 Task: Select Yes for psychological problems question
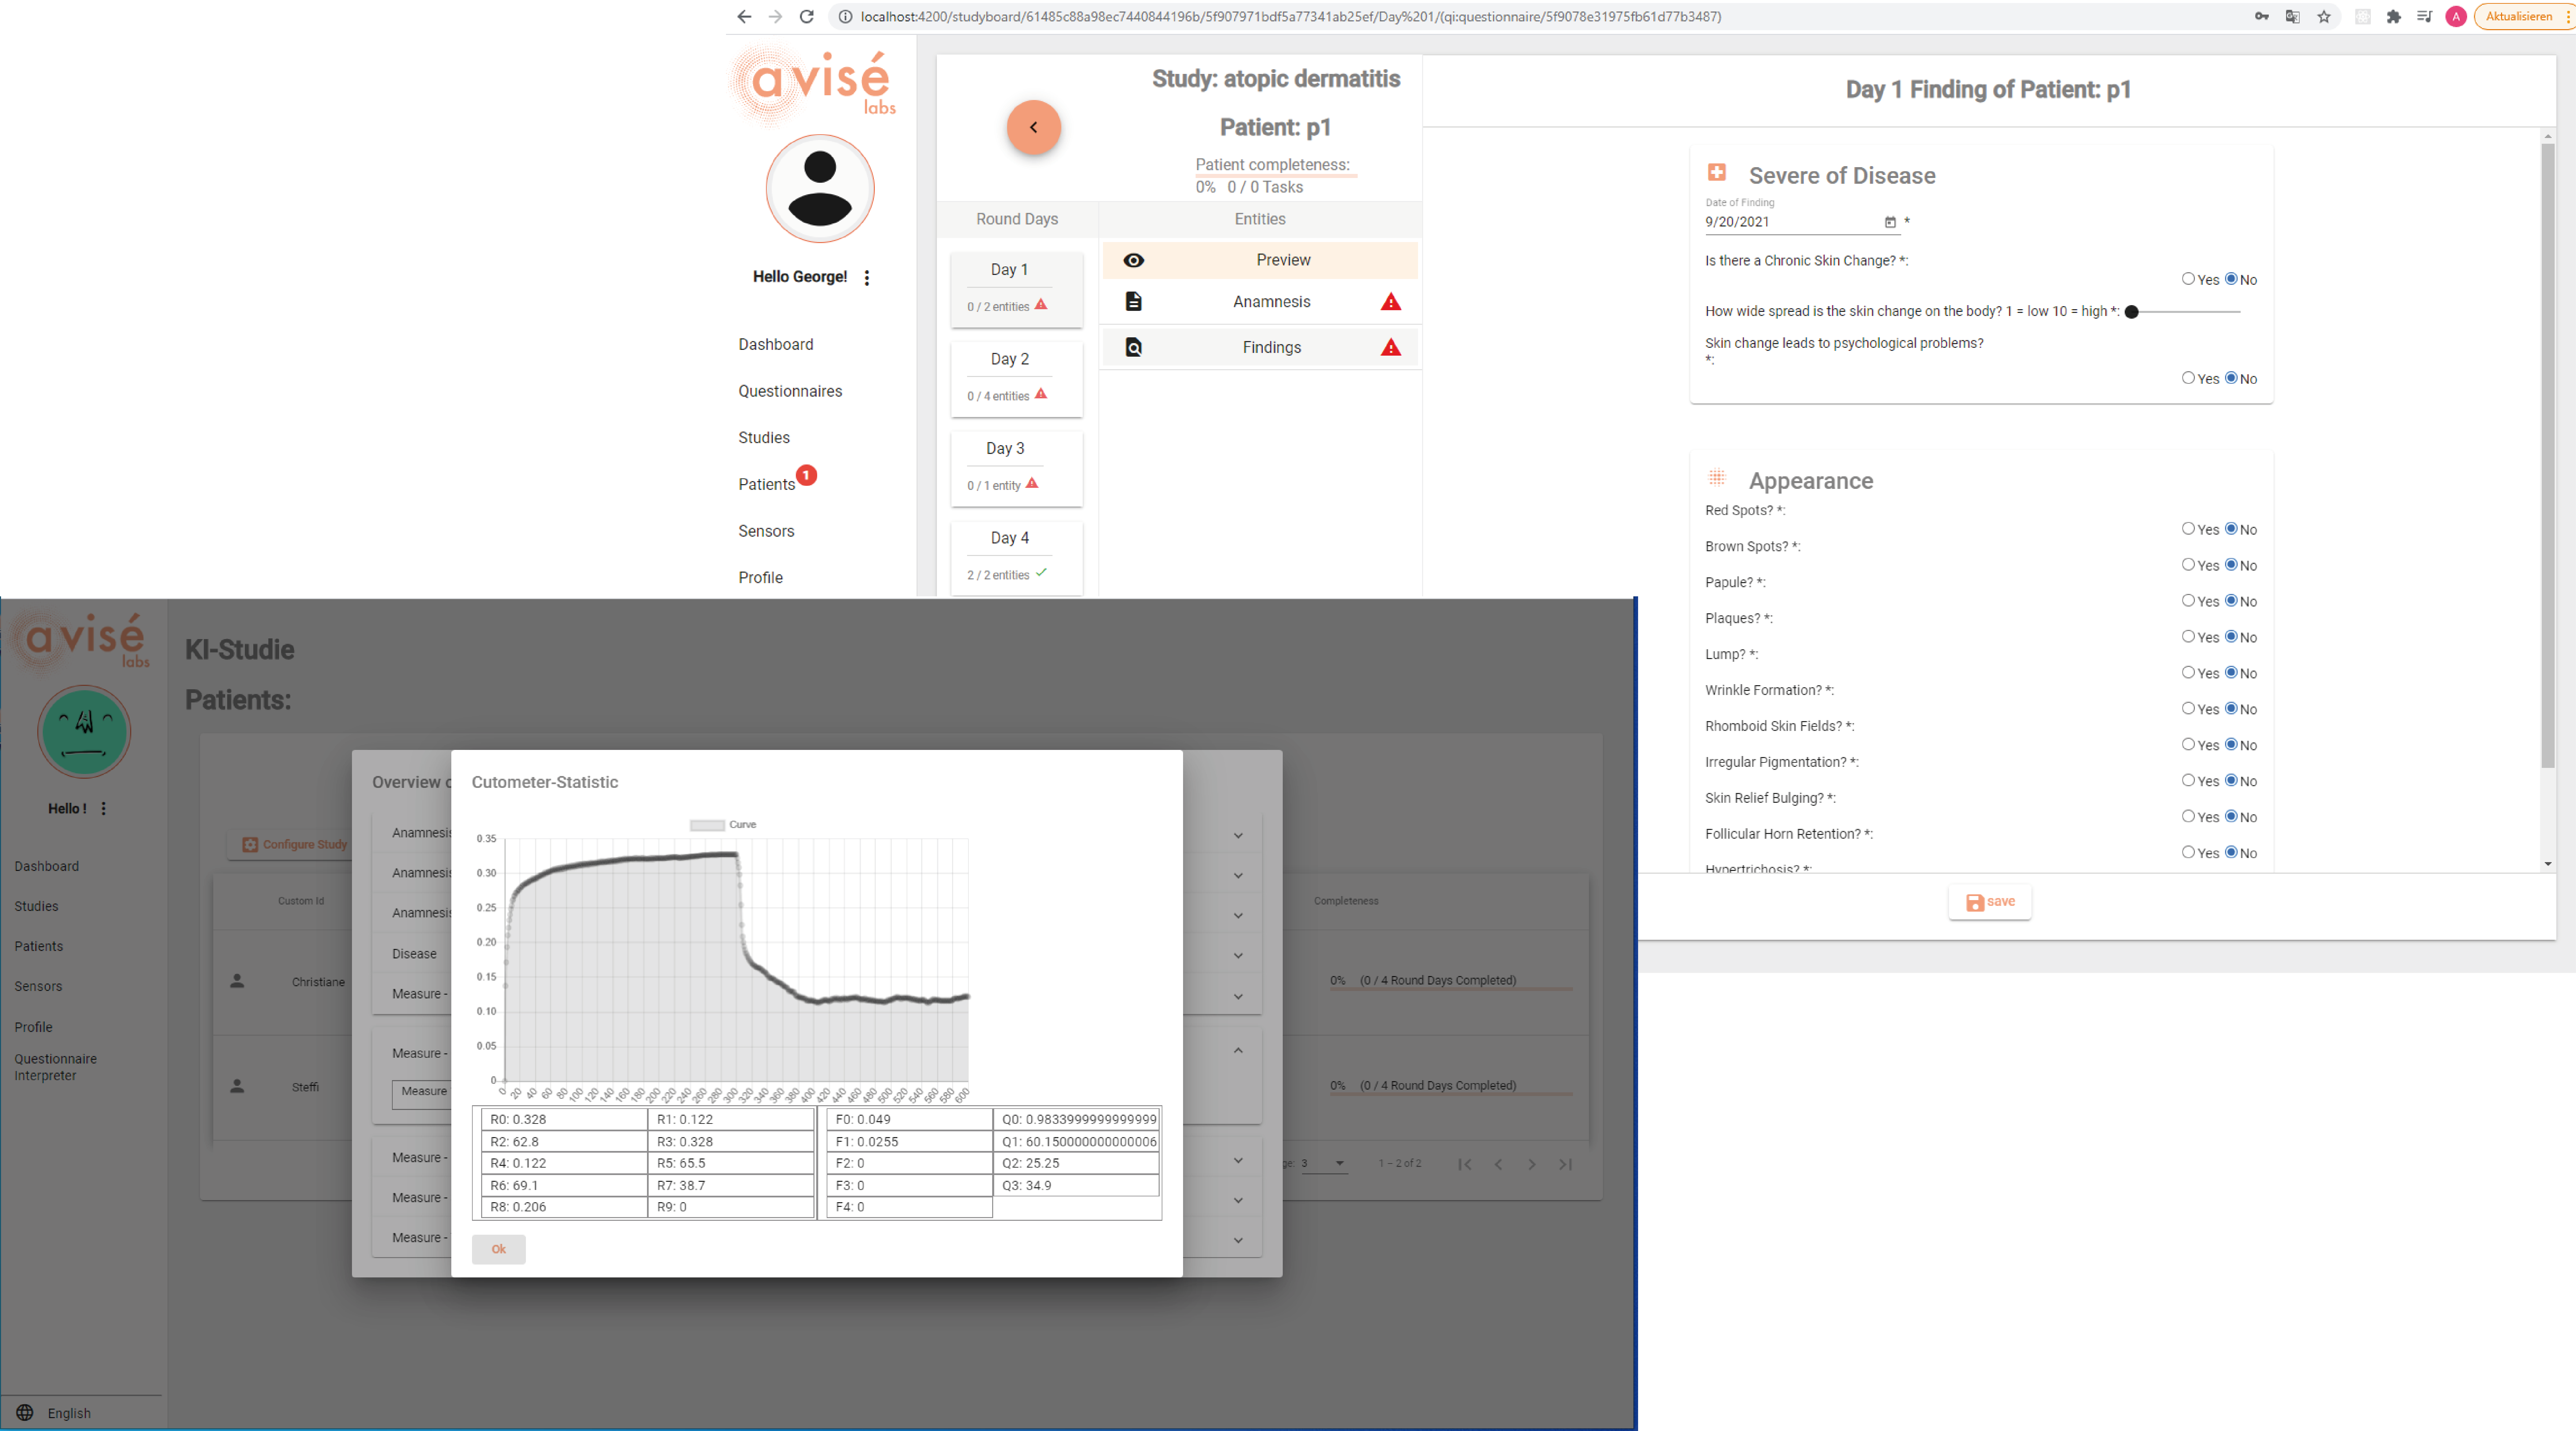[x=2188, y=378]
